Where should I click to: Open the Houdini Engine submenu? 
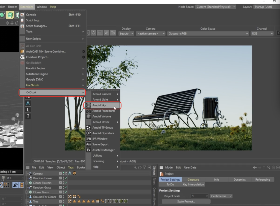pos(53,68)
